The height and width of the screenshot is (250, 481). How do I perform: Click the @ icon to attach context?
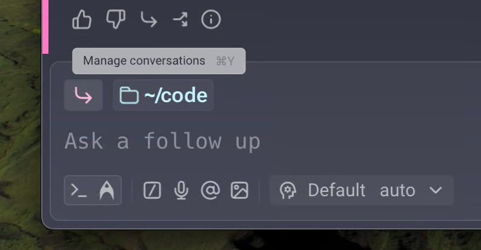pyautogui.click(x=210, y=190)
